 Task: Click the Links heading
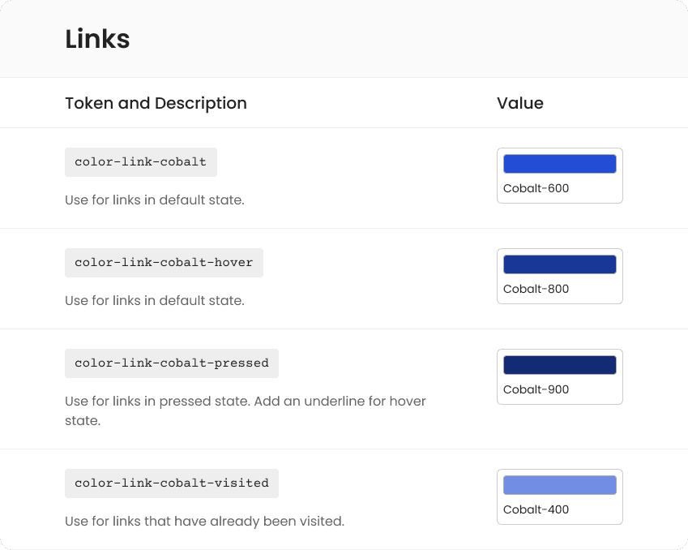97,39
